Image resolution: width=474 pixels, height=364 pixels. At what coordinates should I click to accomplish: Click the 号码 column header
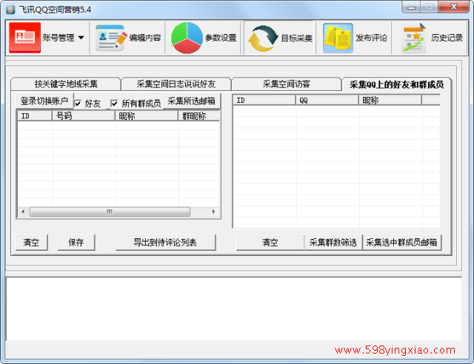(x=84, y=115)
